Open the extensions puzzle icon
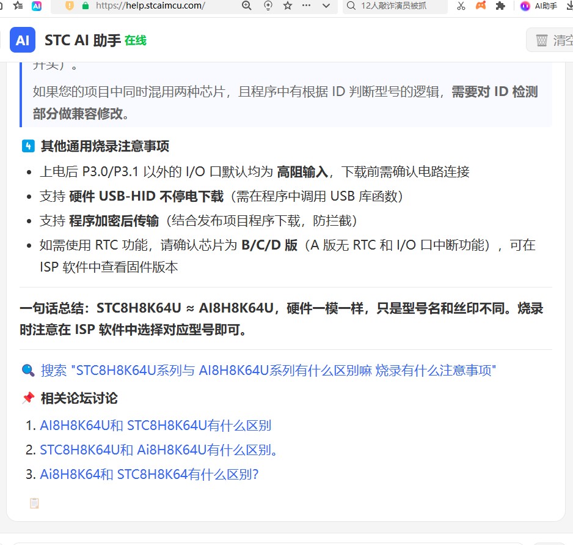This screenshot has height=545, width=573. coord(500,6)
